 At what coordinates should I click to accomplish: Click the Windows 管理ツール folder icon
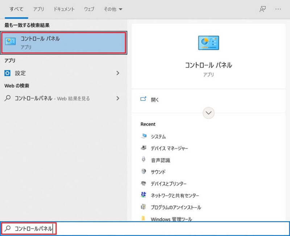pos(143,219)
